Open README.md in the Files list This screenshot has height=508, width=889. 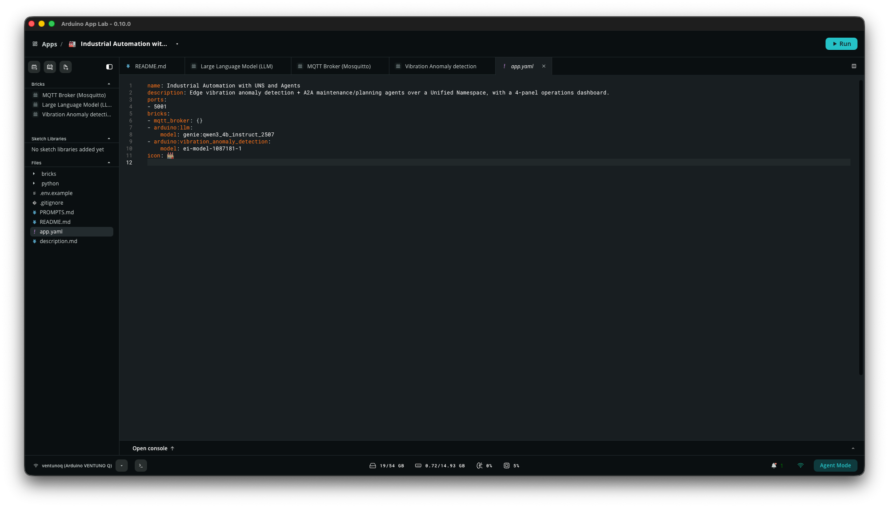55,222
